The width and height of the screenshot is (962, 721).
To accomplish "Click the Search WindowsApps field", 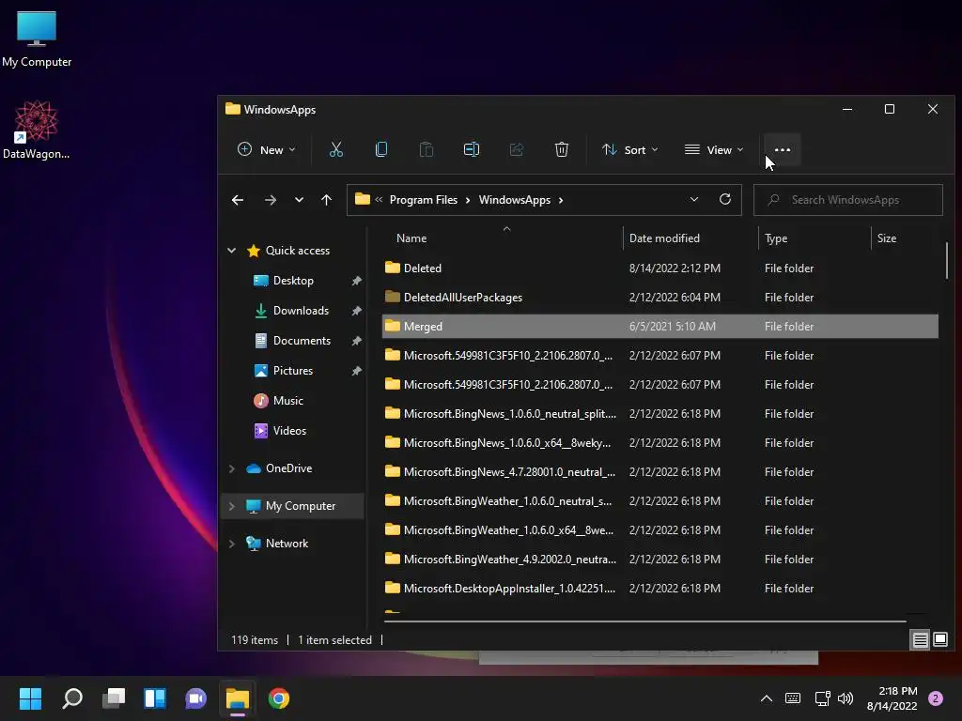I will (848, 200).
